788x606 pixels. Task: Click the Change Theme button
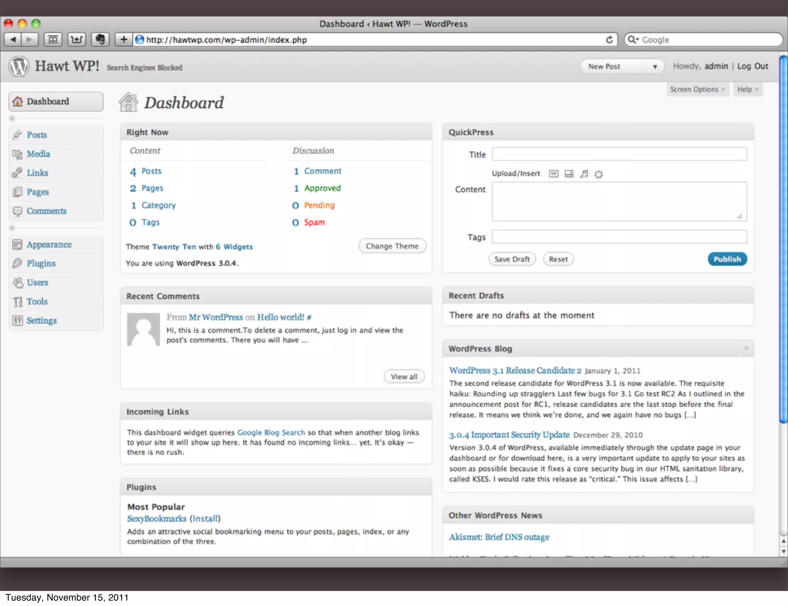click(392, 246)
